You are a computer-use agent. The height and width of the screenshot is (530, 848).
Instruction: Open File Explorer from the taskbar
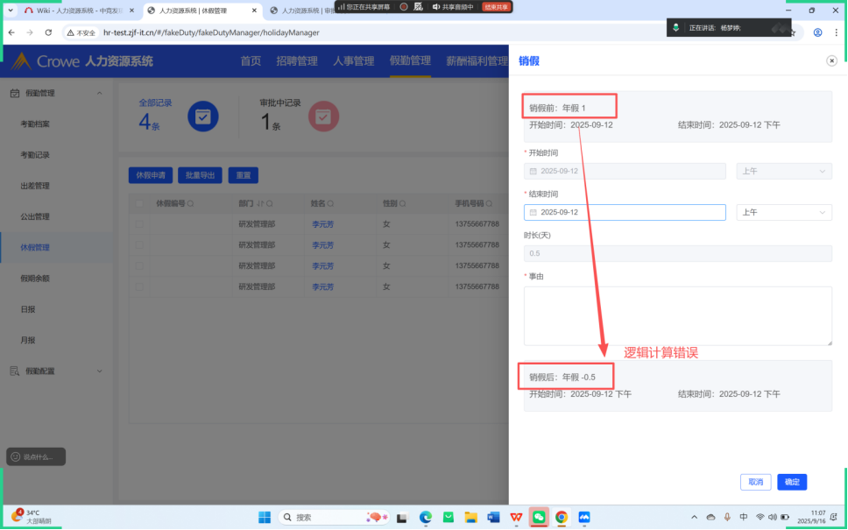point(471,517)
